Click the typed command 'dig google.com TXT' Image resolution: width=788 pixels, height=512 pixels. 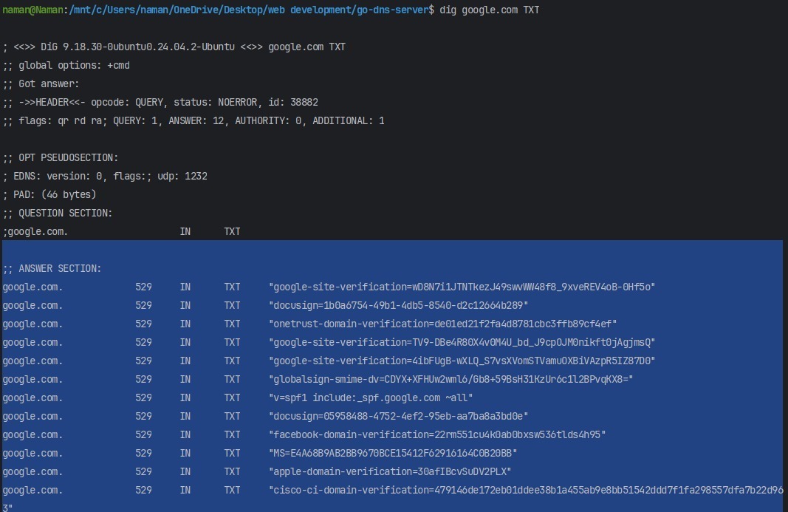coord(490,10)
